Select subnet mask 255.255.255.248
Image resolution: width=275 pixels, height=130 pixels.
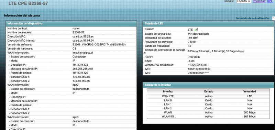[82, 69]
